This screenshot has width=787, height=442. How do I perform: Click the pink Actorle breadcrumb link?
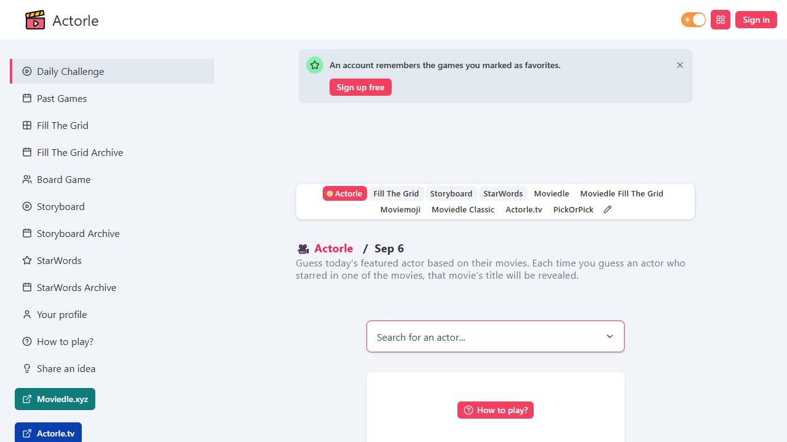[334, 249]
